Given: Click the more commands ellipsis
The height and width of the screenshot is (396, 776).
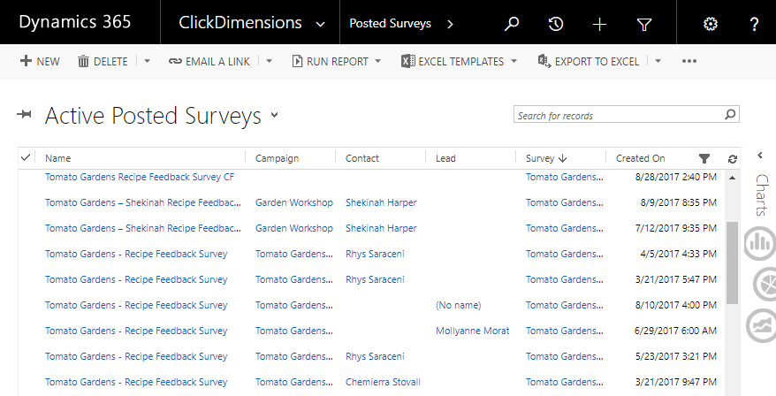Looking at the screenshot, I should click(689, 61).
